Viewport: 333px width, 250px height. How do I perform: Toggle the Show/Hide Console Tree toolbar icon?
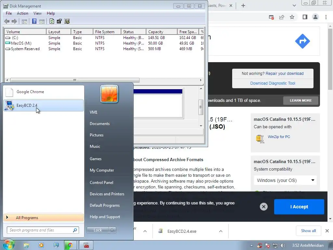[x=24, y=21]
